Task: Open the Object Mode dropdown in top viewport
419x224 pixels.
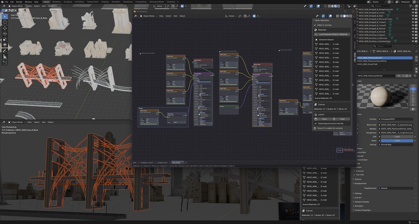Action: pyautogui.click(x=17, y=6)
